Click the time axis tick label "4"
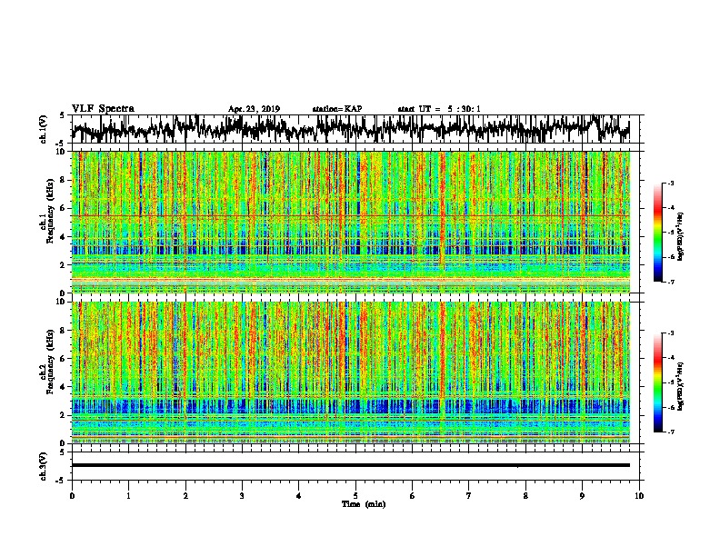The height and width of the screenshot is (556, 720). click(x=299, y=495)
